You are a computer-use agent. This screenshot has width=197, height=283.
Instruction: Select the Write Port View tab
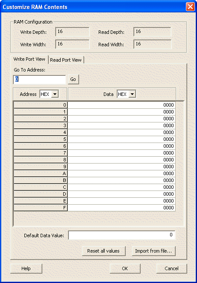29,59
